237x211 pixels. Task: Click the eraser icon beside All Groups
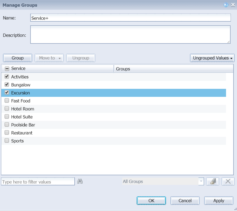click(x=213, y=181)
